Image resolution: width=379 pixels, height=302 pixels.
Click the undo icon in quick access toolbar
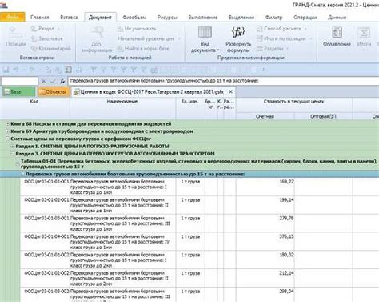coord(16,70)
